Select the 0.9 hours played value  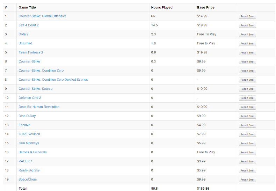153,52
